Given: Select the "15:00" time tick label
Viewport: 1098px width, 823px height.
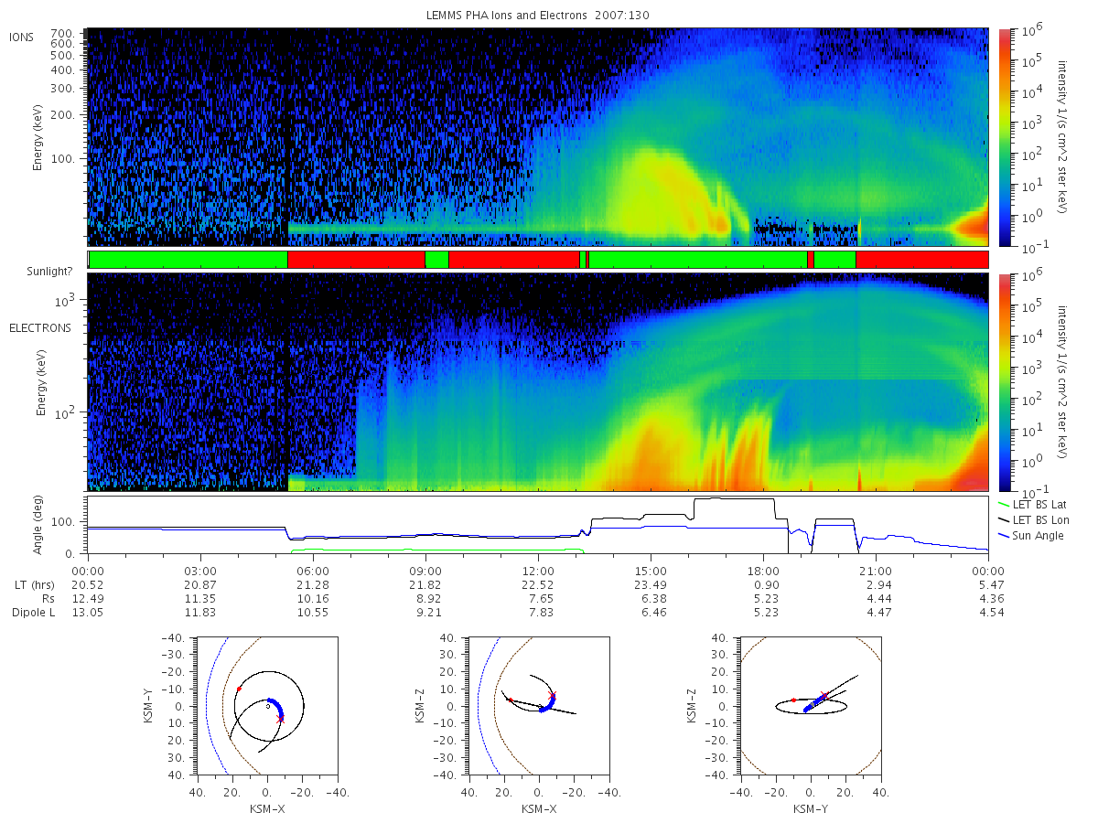Looking at the screenshot, I should click(651, 570).
